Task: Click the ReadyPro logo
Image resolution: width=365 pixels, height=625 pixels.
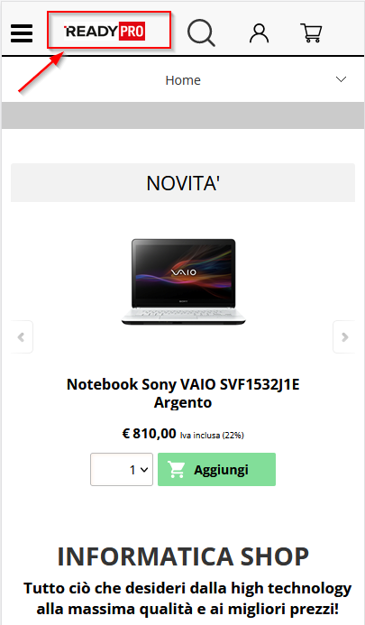Action: coord(105,31)
